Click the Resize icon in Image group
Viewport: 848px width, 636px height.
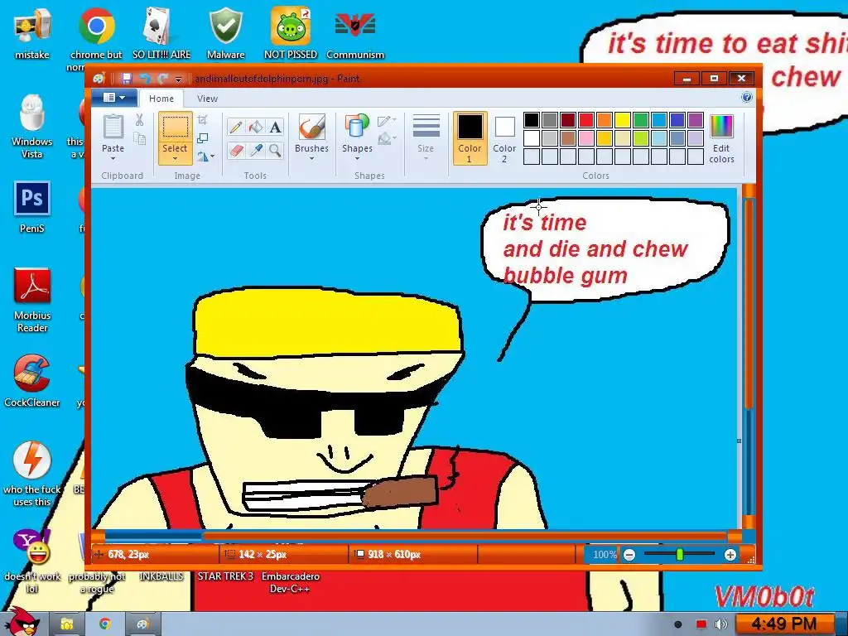pyautogui.click(x=203, y=138)
